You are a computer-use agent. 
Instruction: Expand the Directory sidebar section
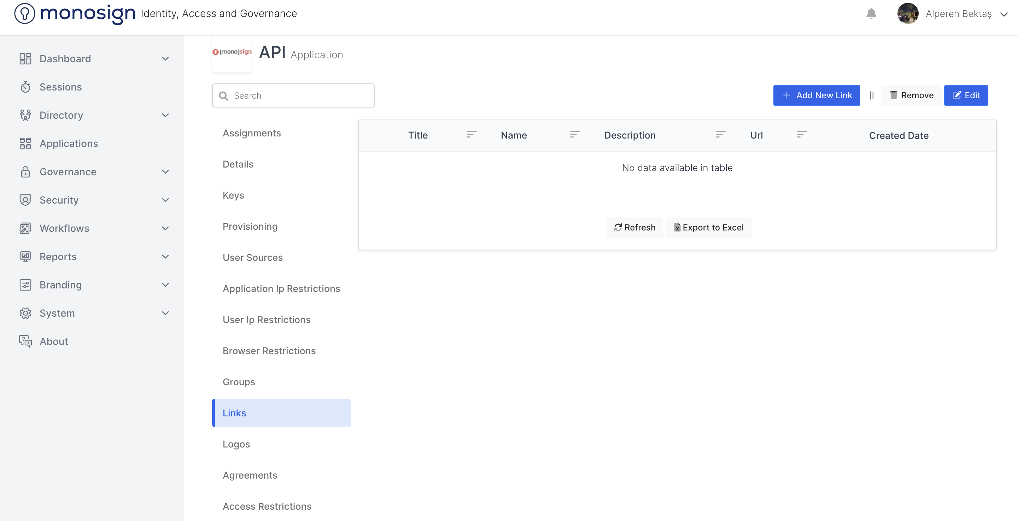[165, 116]
